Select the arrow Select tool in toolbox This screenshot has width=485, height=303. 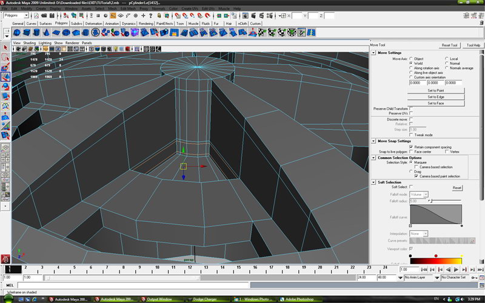coord(5,47)
